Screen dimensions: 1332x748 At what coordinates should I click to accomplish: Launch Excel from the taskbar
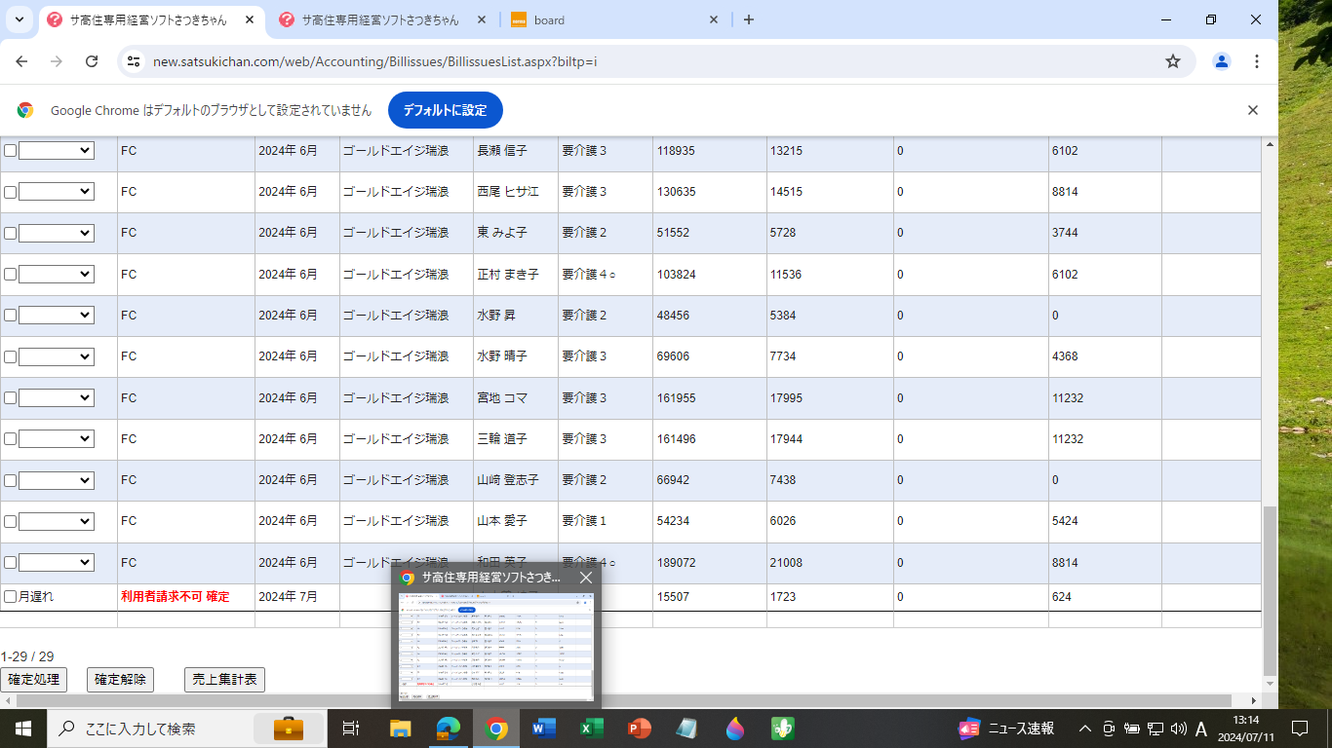coord(592,729)
